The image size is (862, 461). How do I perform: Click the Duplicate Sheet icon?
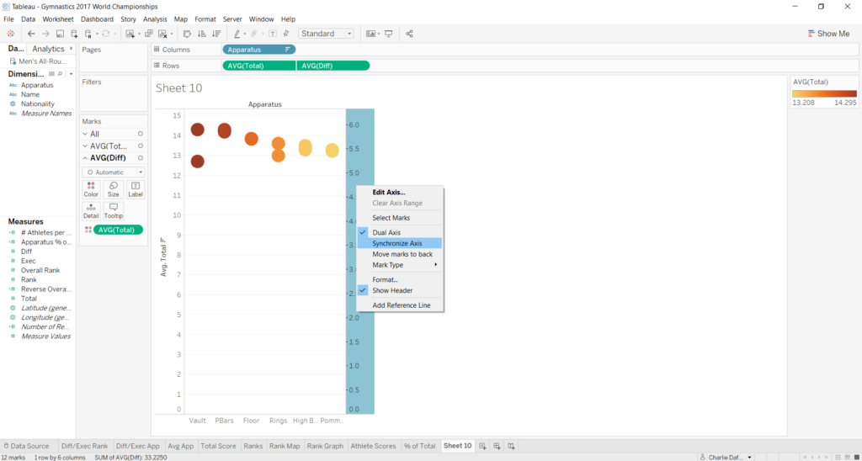click(149, 34)
